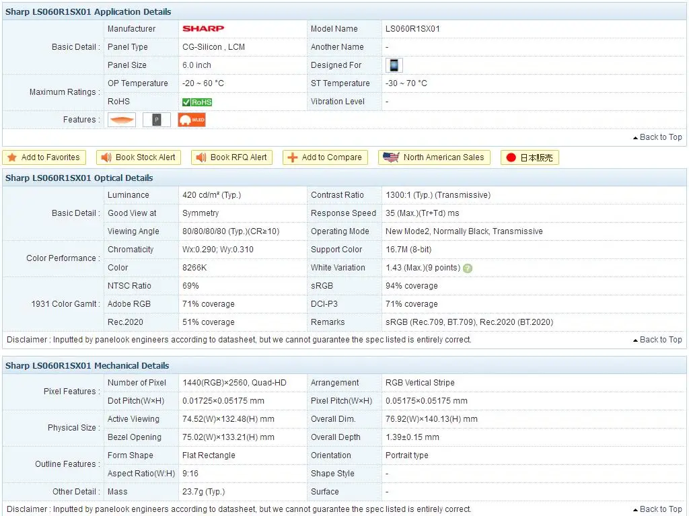
Task: Select the CG-Silicon , LCM panel type value
Action: click(213, 47)
